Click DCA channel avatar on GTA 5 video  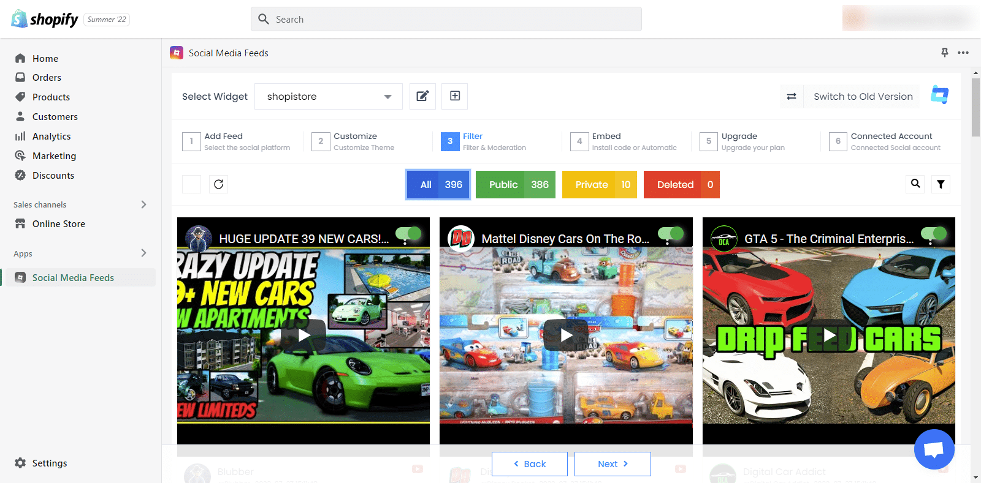(724, 239)
